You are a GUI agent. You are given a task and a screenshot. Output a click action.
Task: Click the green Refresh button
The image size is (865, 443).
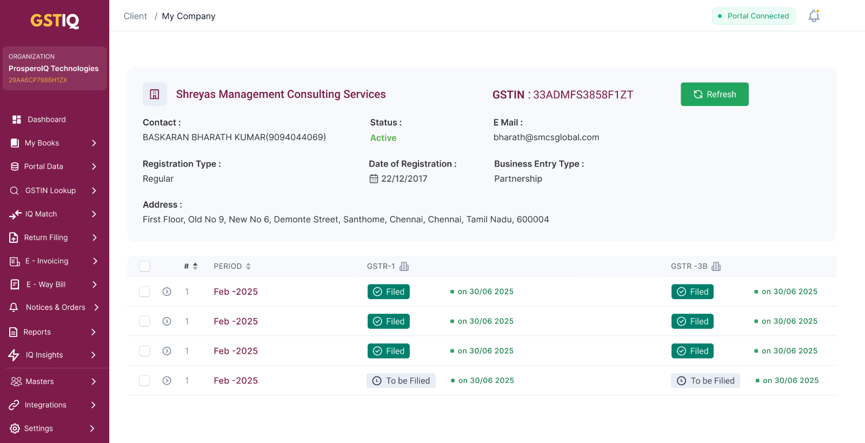715,94
